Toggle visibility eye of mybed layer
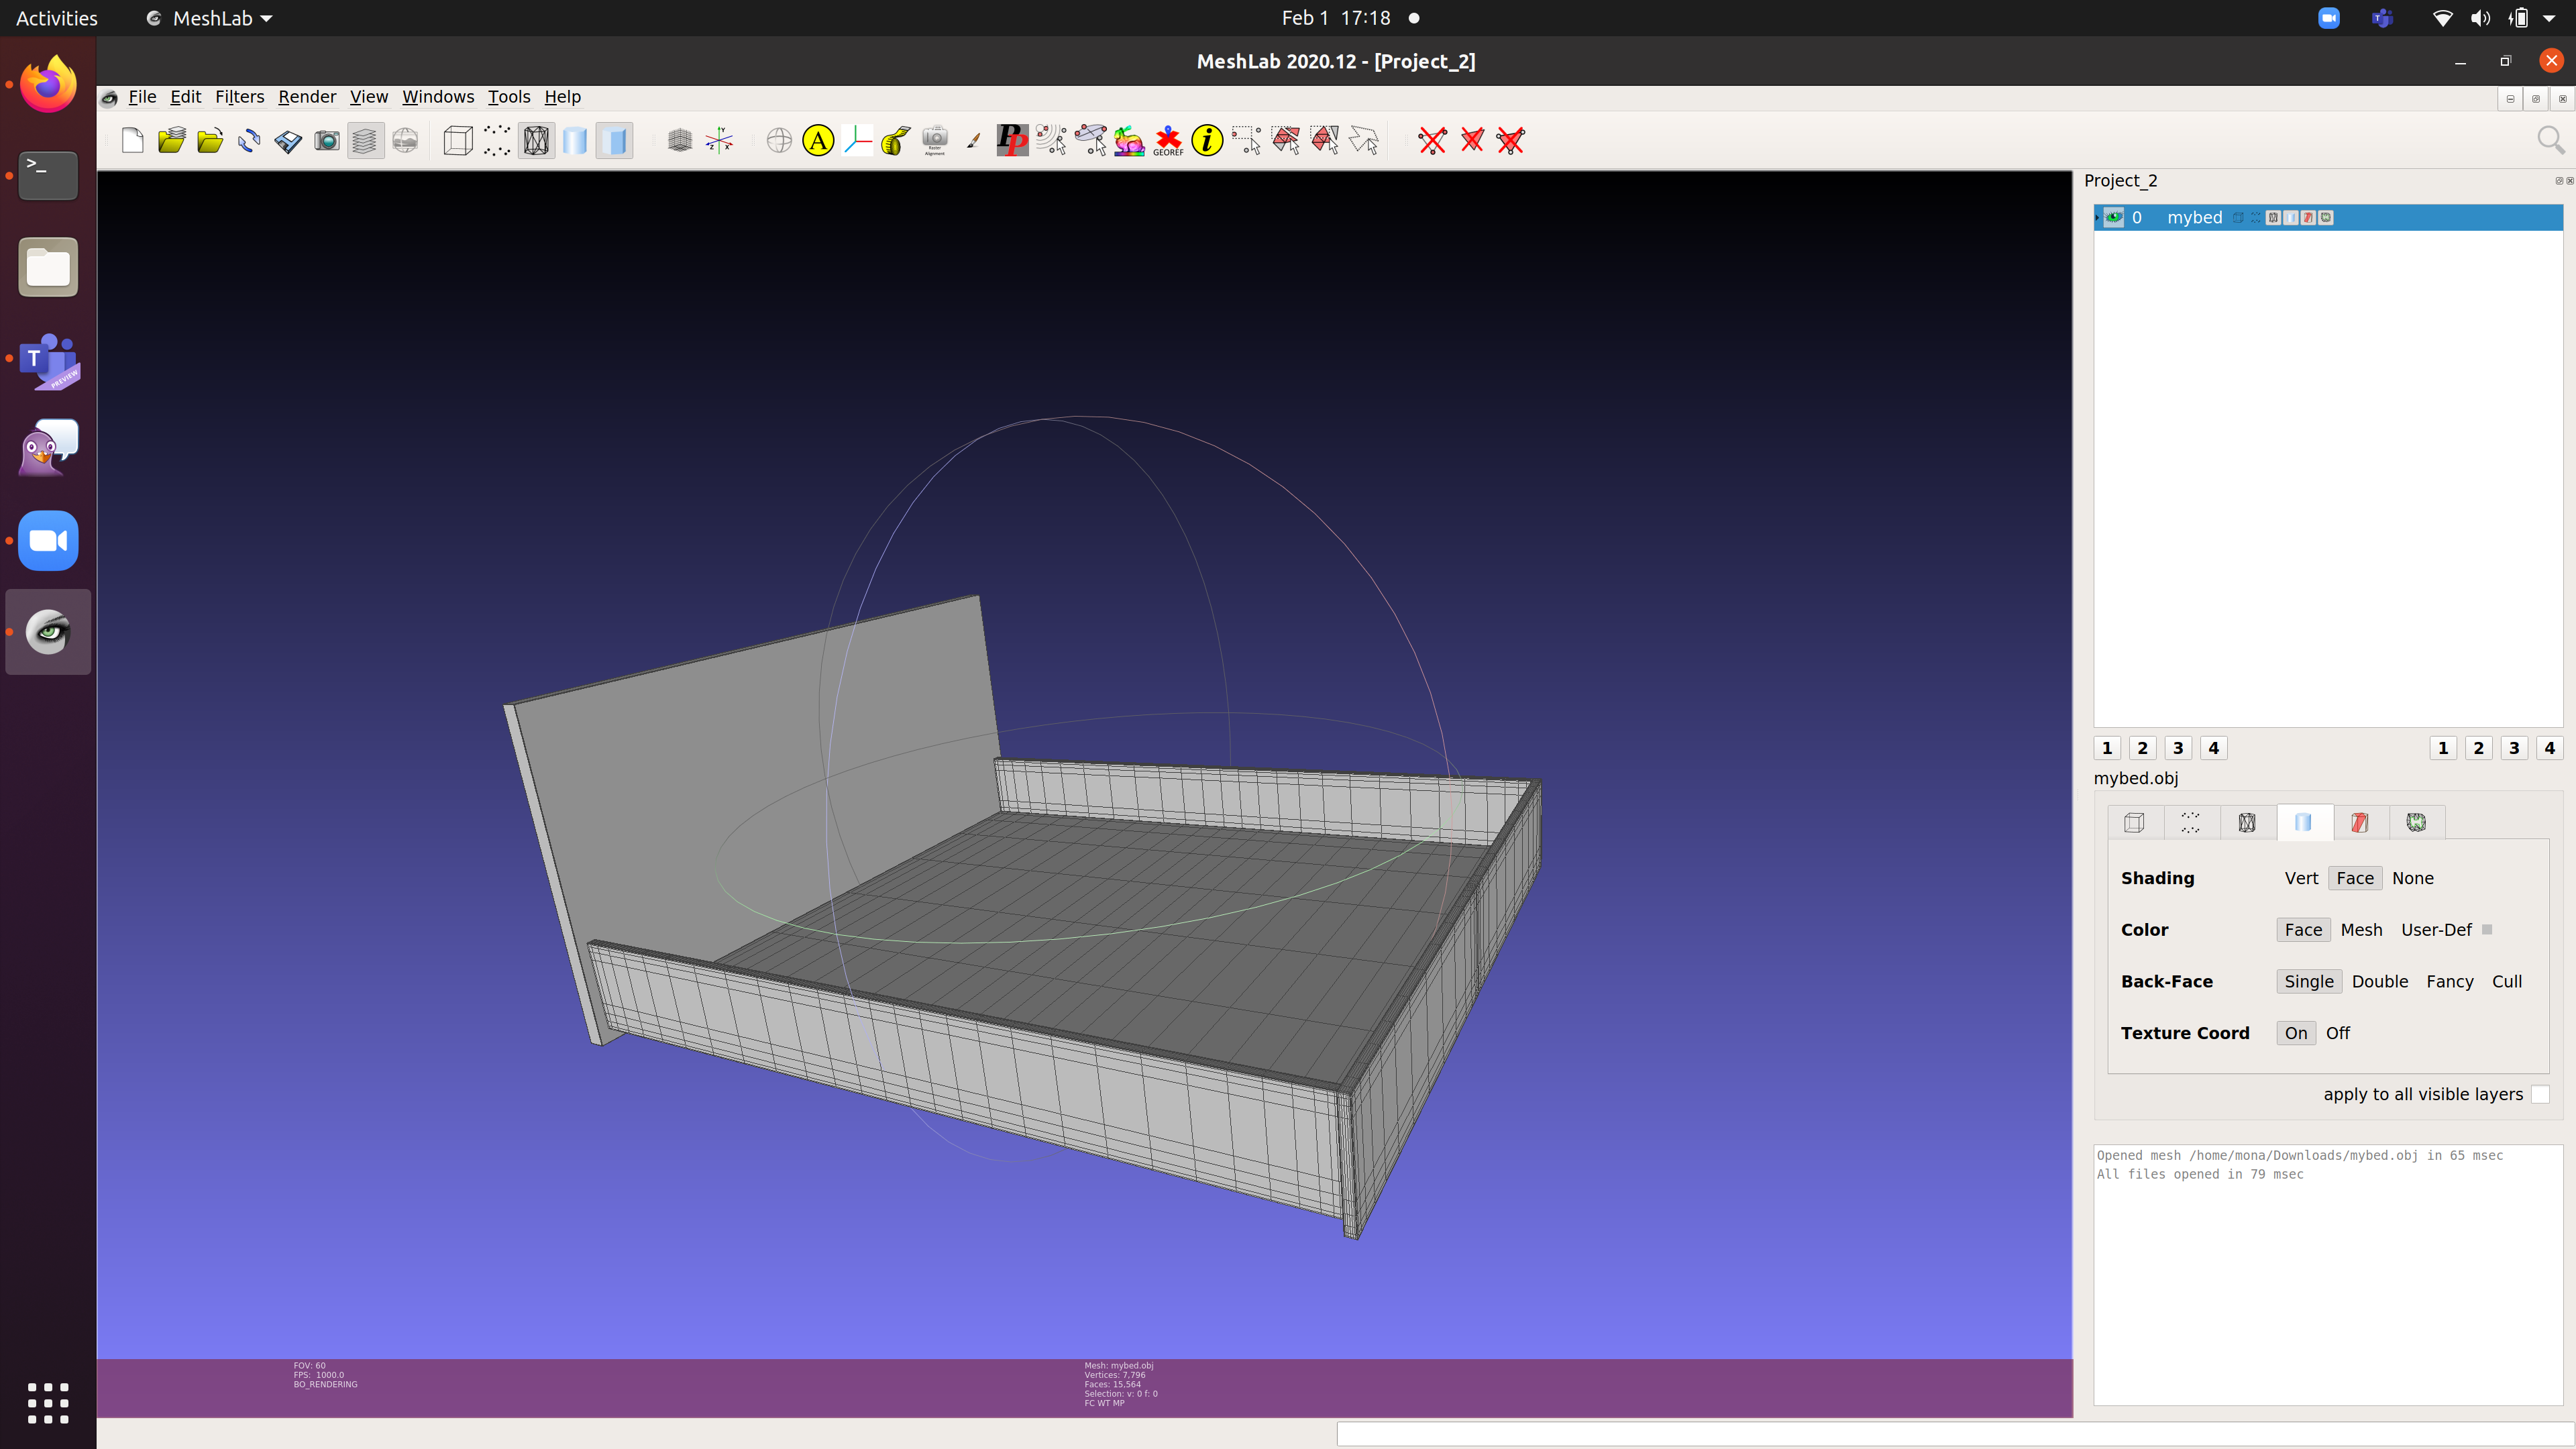Image resolution: width=2576 pixels, height=1449 pixels. tap(2113, 217)
